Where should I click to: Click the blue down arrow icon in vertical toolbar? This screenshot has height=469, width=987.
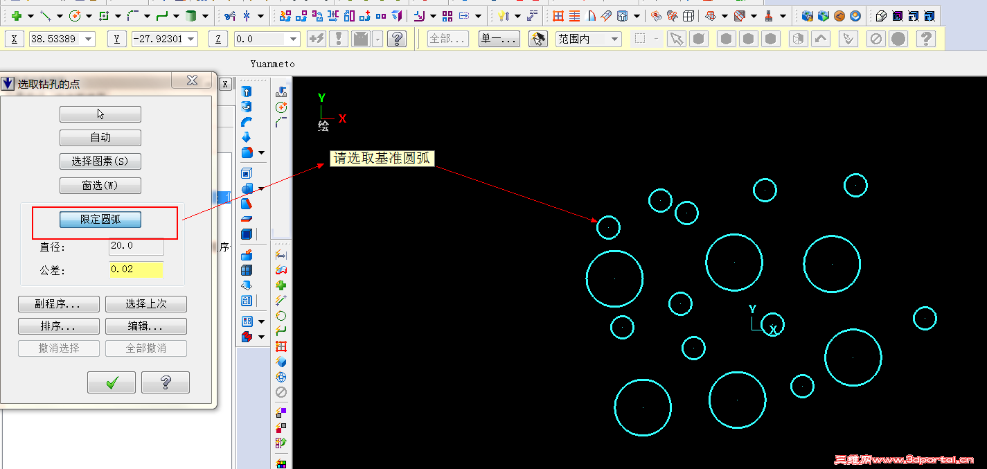coord(247,137)
